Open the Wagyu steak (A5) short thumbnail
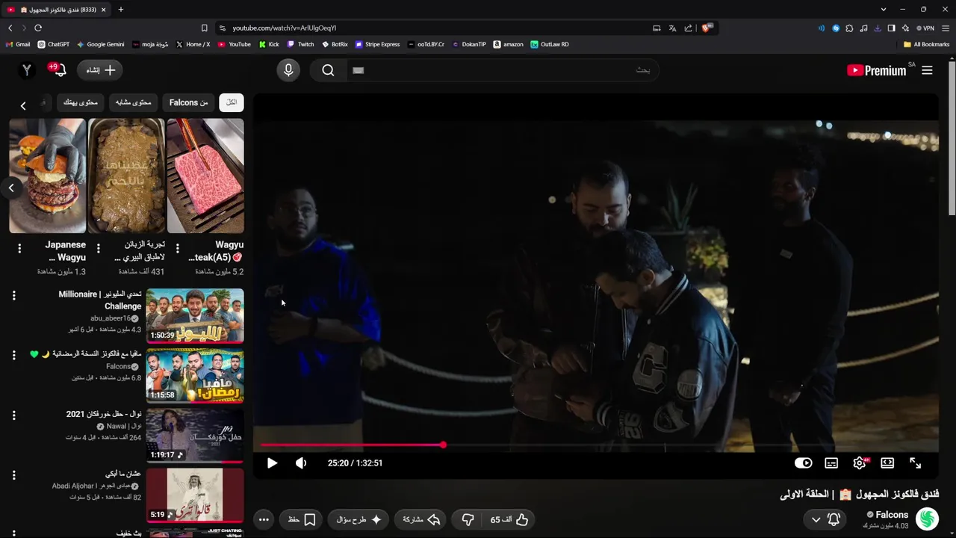 (205, 176)
